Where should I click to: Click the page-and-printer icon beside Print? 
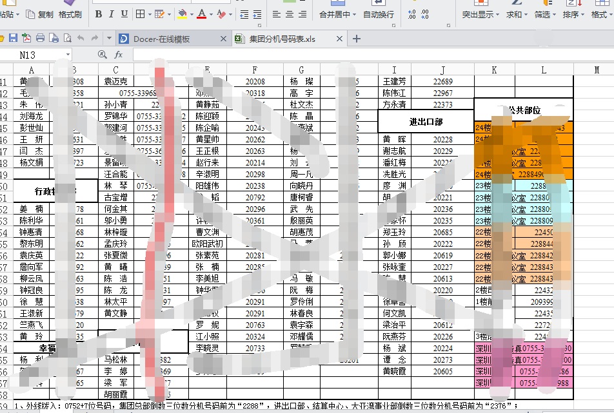[54, 38]
